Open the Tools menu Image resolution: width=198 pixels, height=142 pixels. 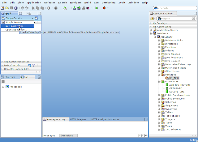coord(122,2)
